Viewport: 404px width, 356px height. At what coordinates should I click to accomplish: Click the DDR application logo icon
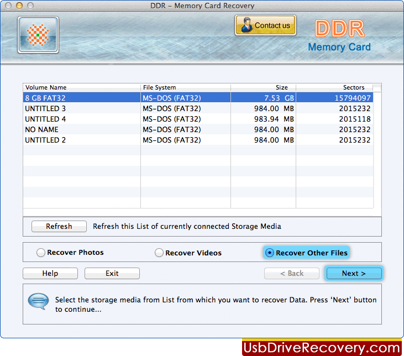point(38,35)
